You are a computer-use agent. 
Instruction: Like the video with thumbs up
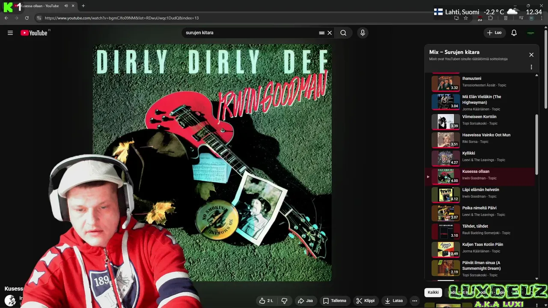tap(266, 301)
